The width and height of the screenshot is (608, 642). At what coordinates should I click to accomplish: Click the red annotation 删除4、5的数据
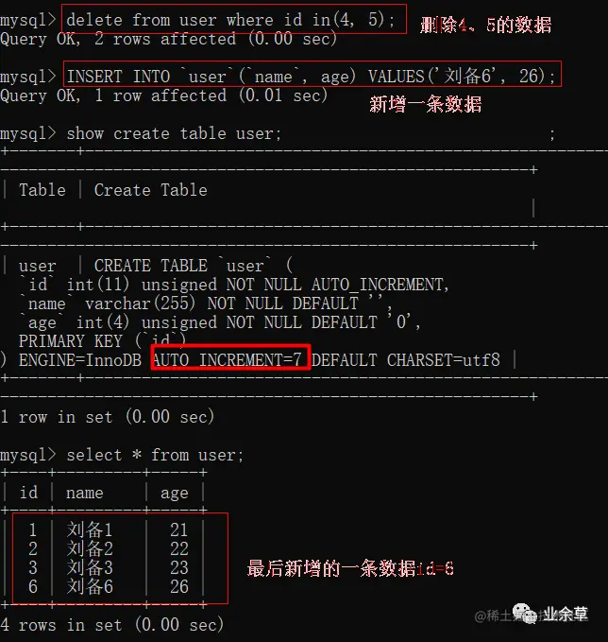coord(486,25)
